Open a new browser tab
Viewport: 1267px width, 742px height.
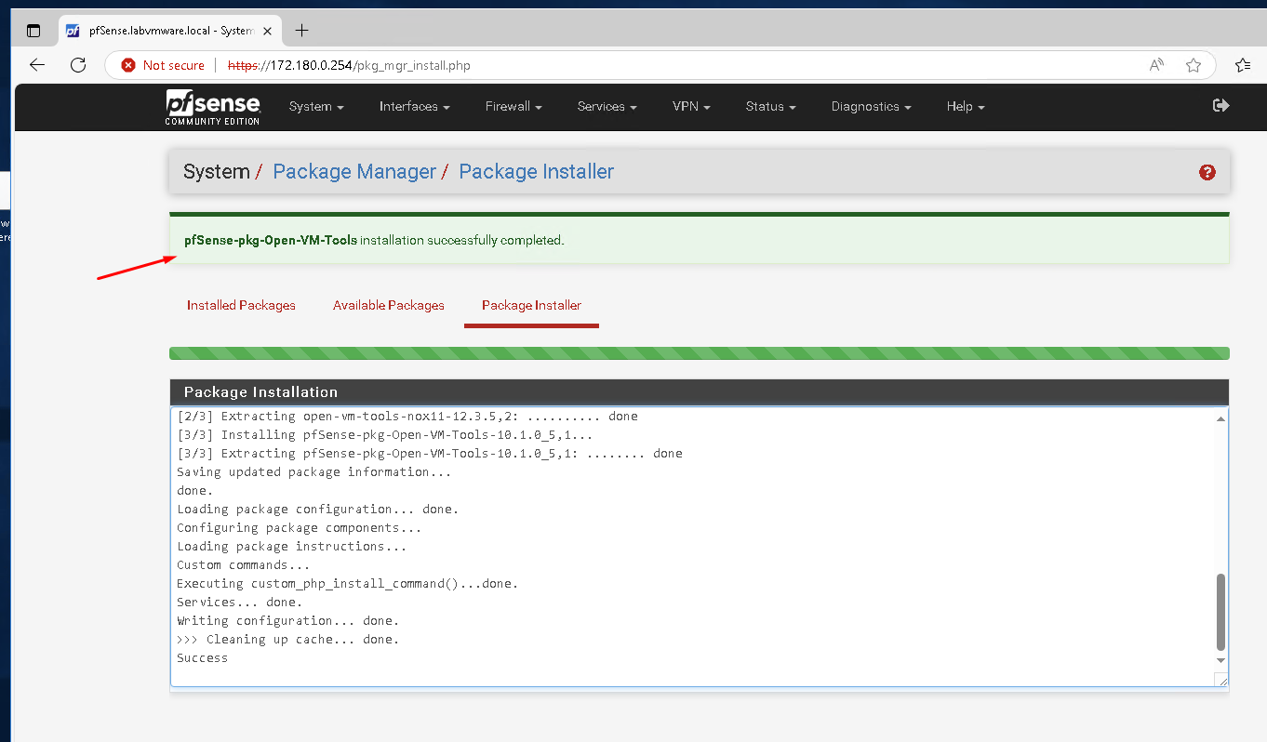[301, 31]
